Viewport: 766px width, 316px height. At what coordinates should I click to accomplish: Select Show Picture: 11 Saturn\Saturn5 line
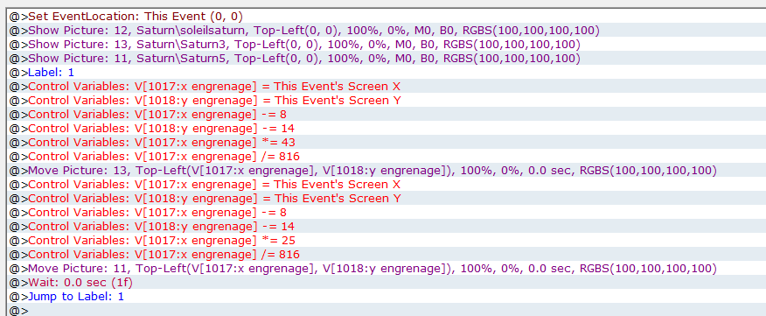pyautogui.click(x=386, y=59)
